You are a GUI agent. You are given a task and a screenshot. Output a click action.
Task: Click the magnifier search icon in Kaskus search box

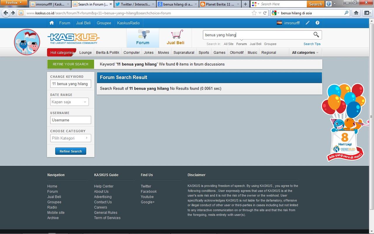316,35
